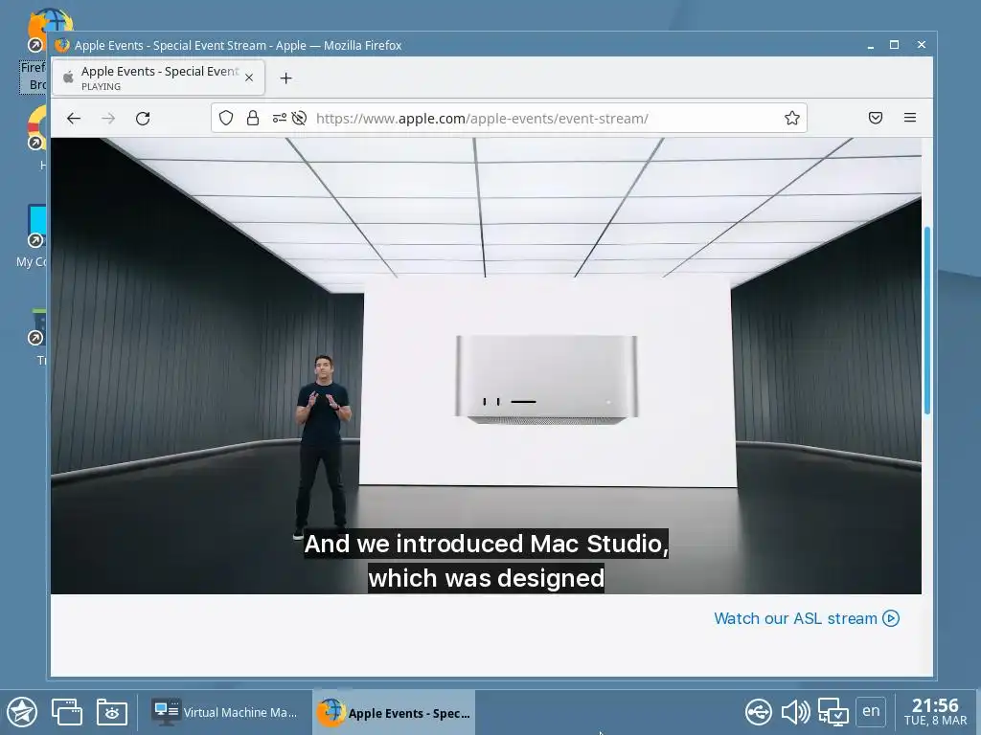The height and width of the screenshot is (735, 981).
Task: Bookmark this page with the star
Action: (792, 118)
